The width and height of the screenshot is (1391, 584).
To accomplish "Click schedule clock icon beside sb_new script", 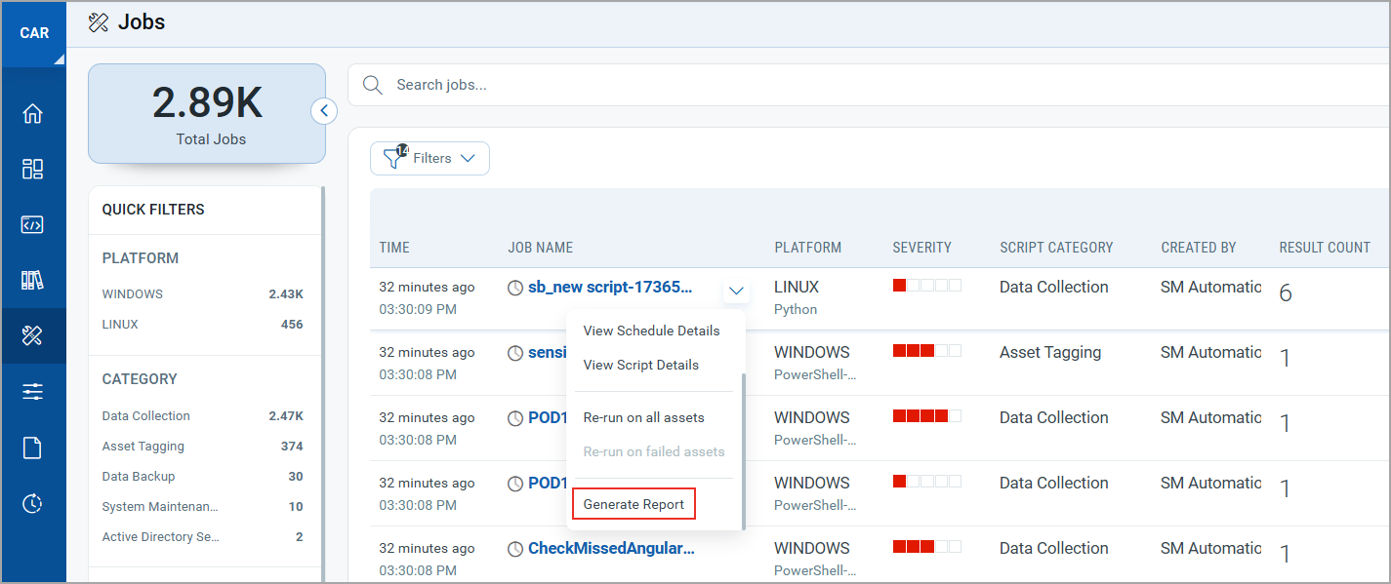I will click(515, 288).
